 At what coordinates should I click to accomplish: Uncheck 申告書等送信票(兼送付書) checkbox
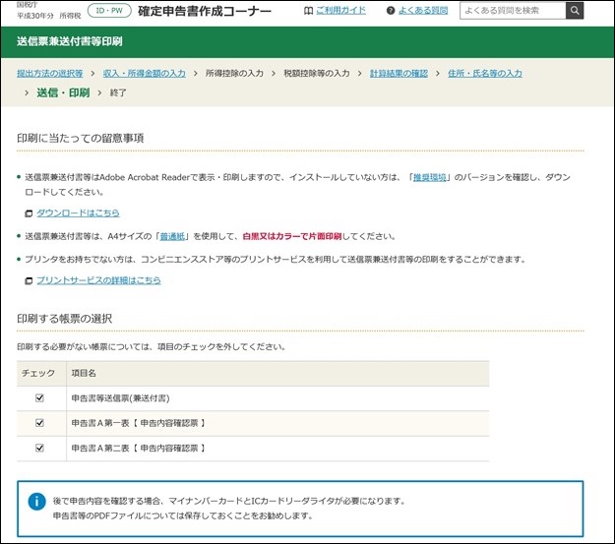pos(39,398)
